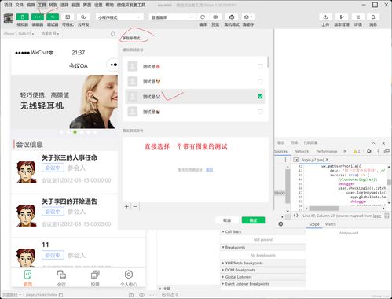Check the fourth 测试号 account checkbox

(260, 112)
